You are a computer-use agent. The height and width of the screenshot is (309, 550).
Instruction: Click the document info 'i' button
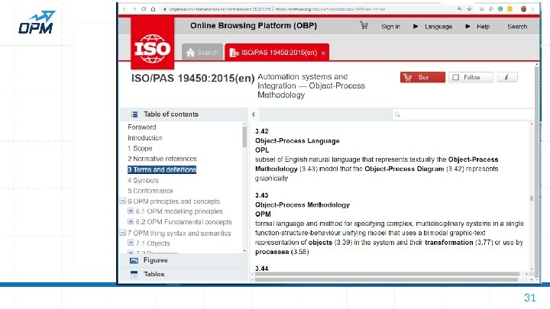coord(507,77)
